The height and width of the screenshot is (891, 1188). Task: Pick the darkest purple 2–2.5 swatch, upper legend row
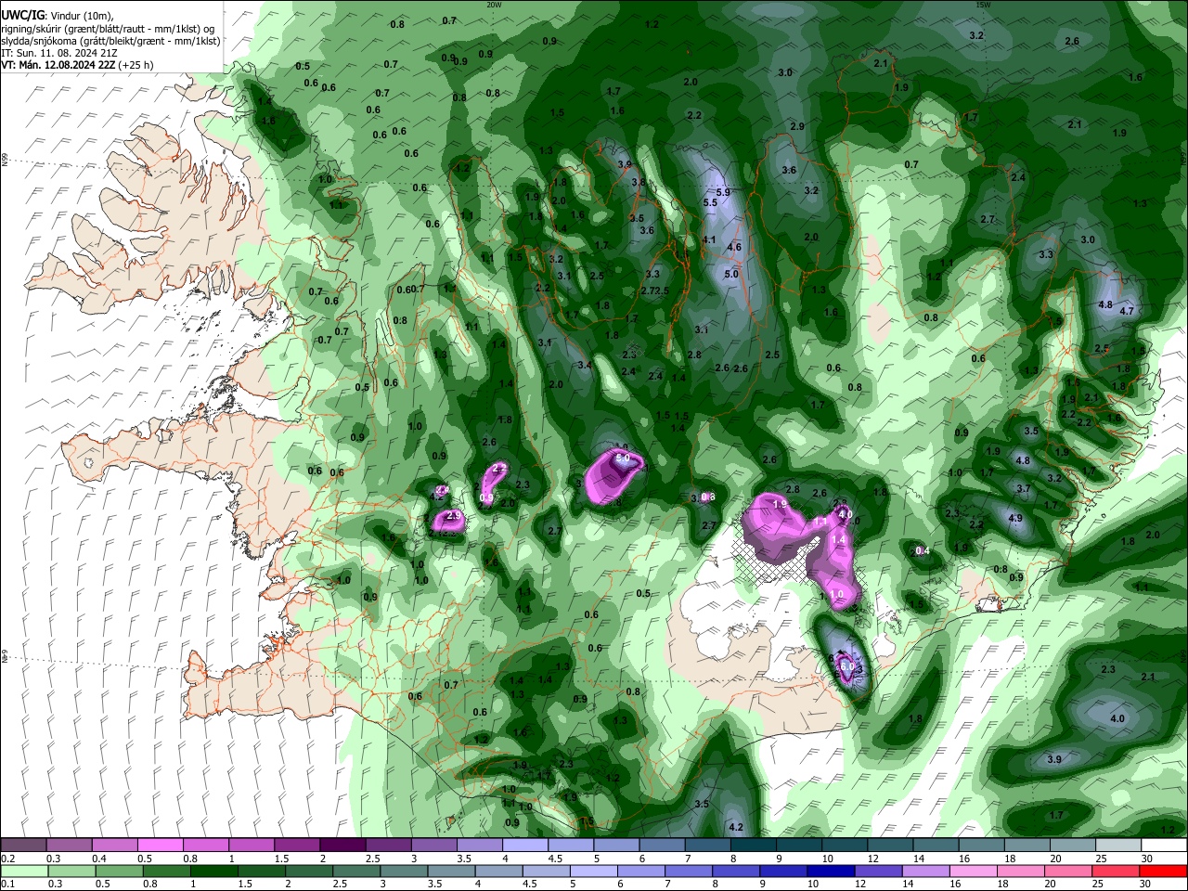[342, 846]
